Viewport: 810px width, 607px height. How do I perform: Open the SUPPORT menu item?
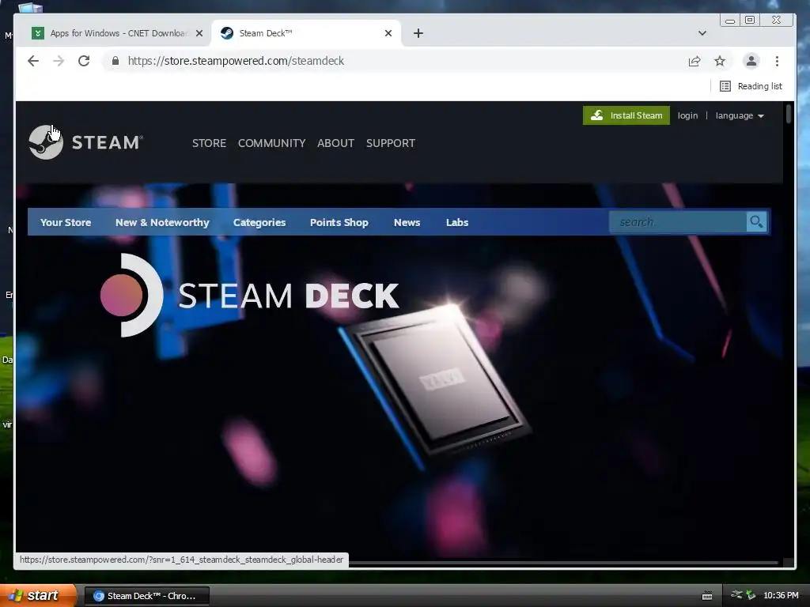[x=391, y=143]
